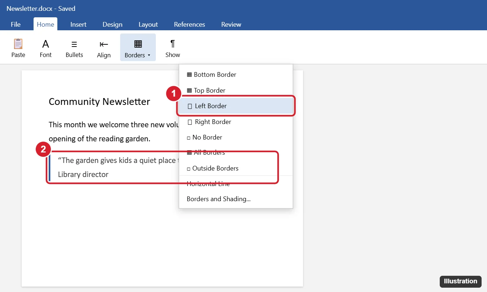Toggle Show paragraph marks

point(173,48)
